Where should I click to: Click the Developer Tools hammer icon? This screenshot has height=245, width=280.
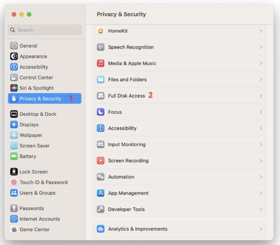click(x=100, y=209)
